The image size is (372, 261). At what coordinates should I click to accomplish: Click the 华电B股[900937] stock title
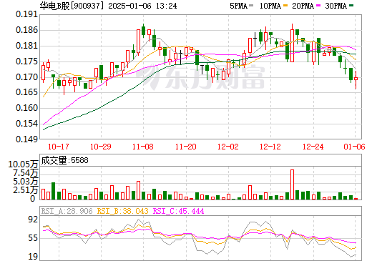pos(72,6)
